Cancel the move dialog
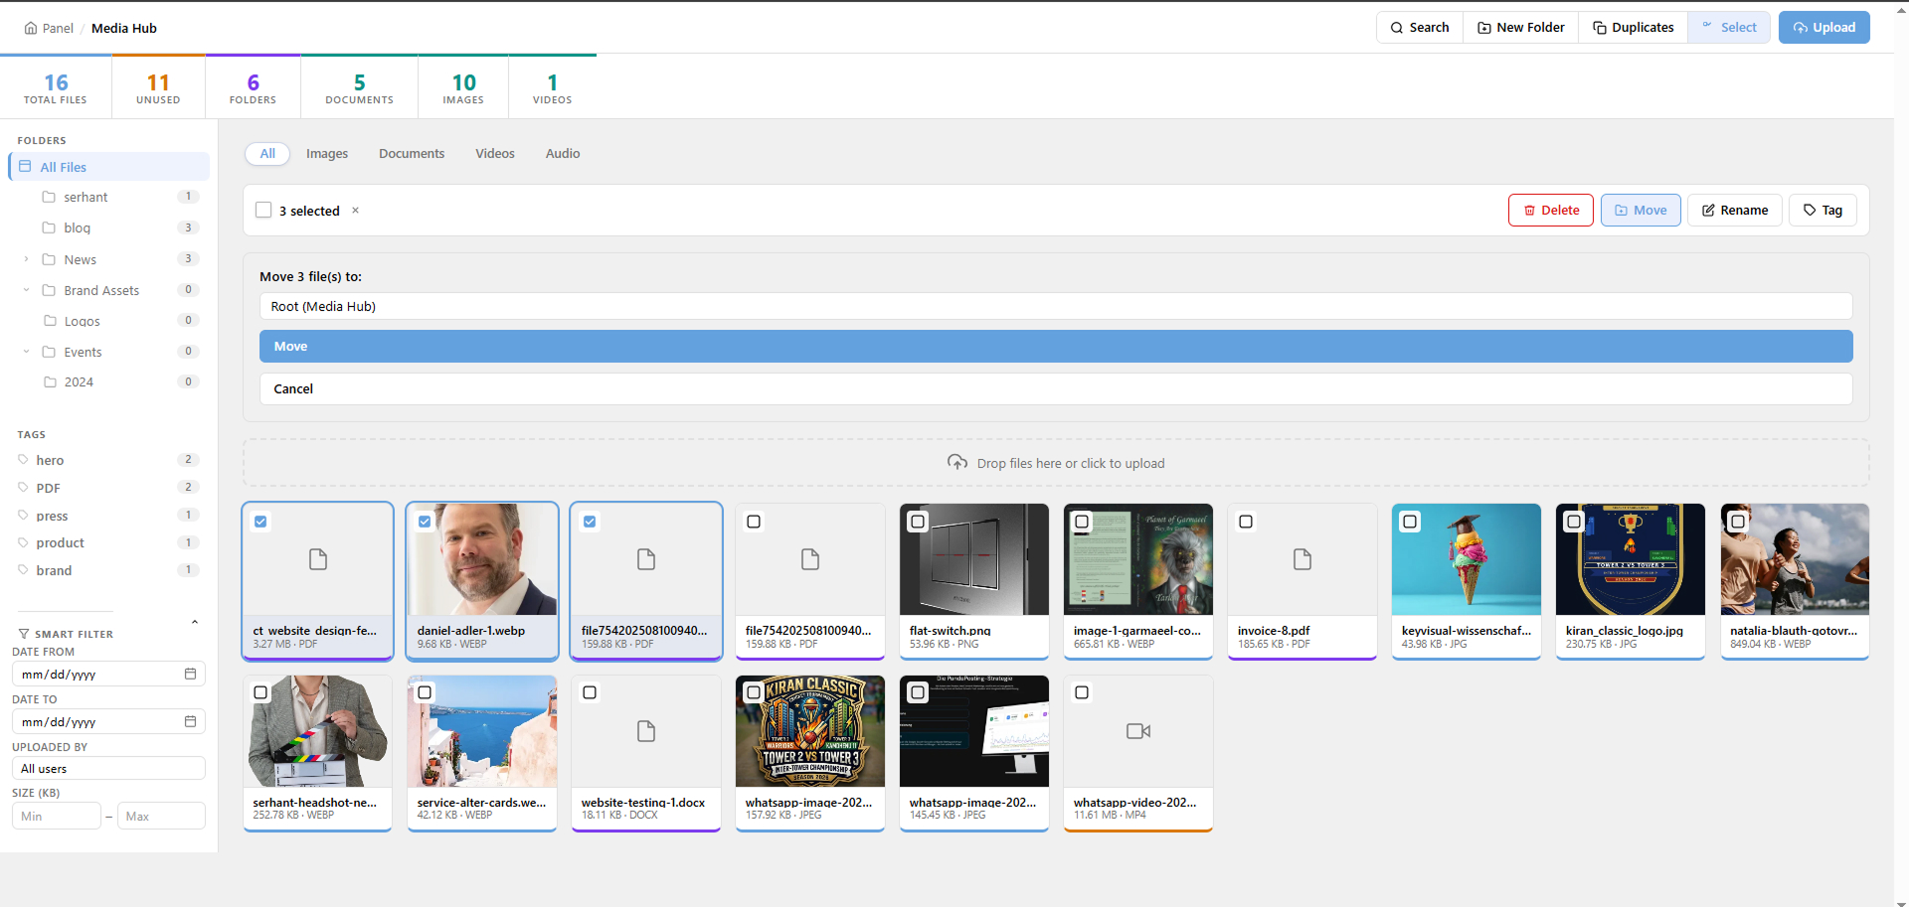This screenshot has width=1909, height=907. point(1056,388)
